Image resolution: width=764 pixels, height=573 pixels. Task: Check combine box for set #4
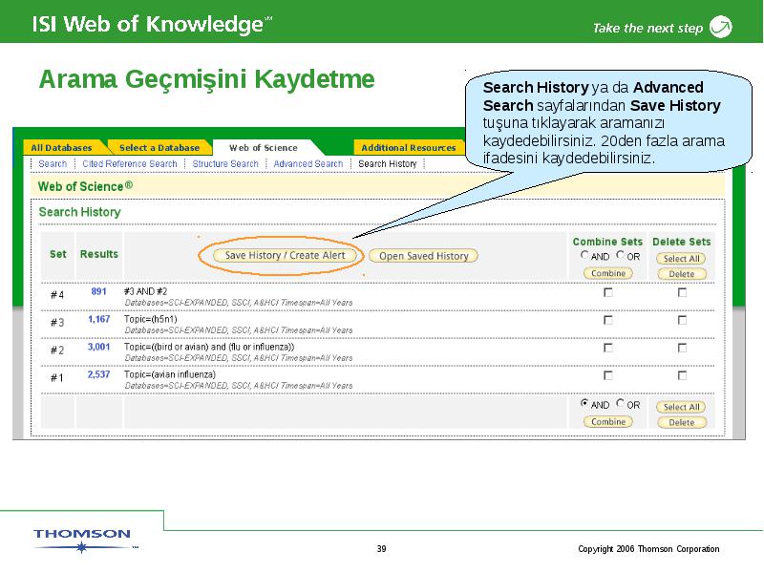[x=608, y=292]
